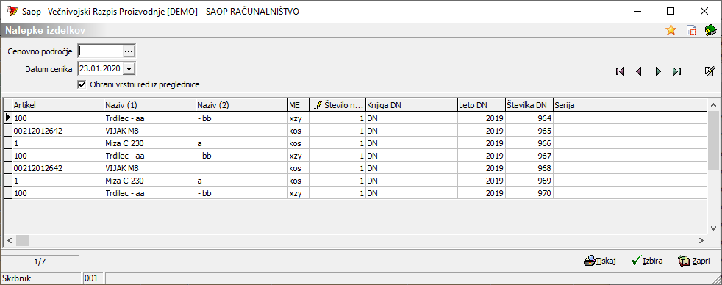Click the horizontal scrollbar thumb
Screen dimensions: 722x285
tap(22, 240)
